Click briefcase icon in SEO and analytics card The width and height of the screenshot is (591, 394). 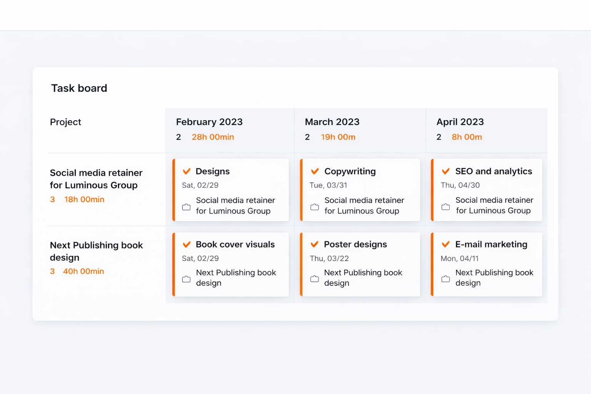click(x=446, y=207)
